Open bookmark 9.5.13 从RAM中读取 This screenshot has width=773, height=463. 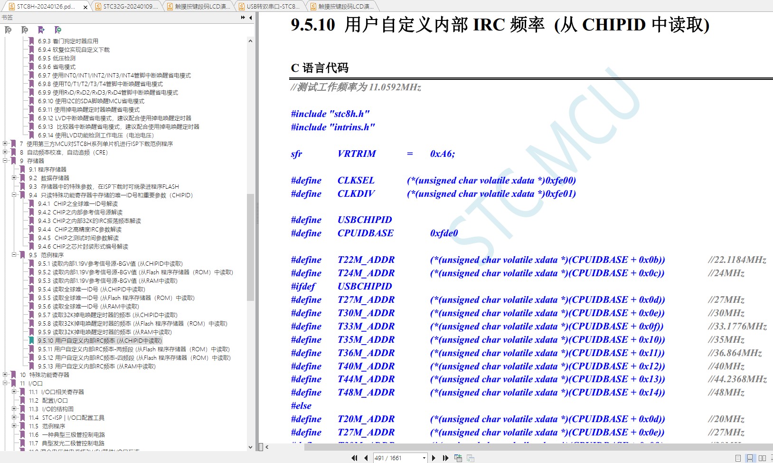[97, 366]
